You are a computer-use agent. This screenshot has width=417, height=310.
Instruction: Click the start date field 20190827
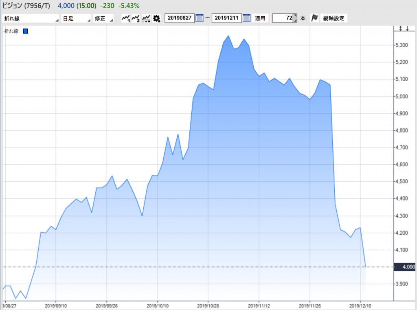click(x=179, y=18)
